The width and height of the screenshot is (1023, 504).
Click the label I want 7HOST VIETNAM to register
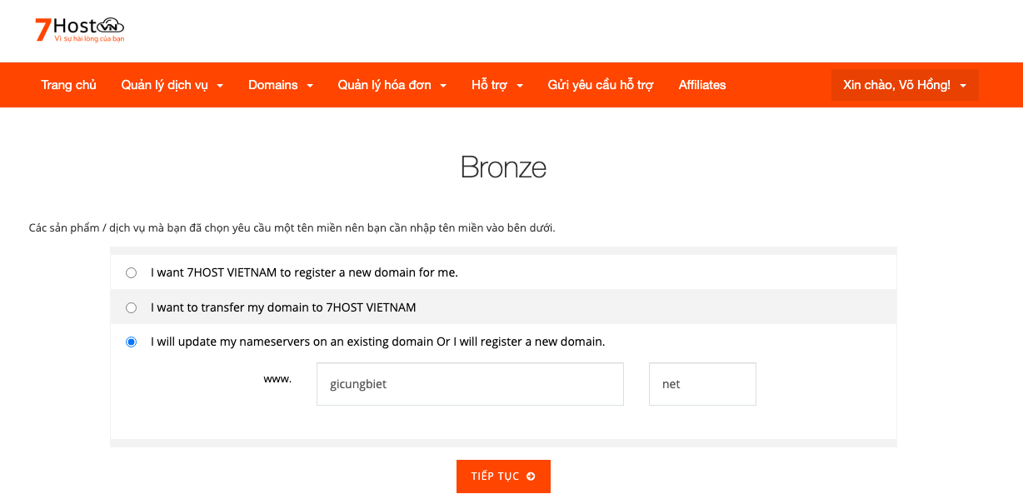coord(304,272)
